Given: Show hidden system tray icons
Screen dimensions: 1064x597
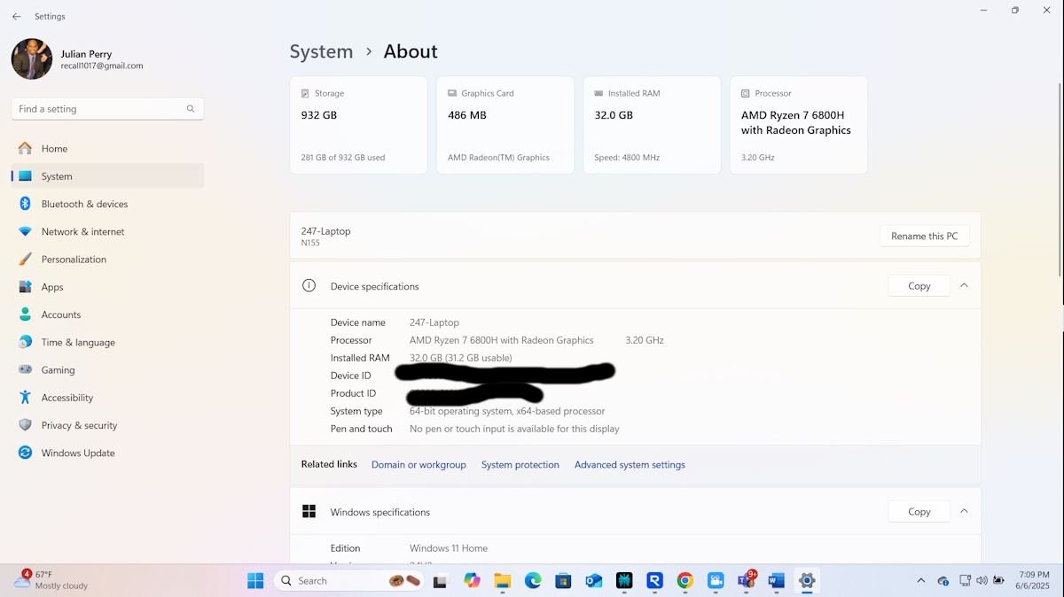Looking at the screenshot, I should click(x=920, y=581).
